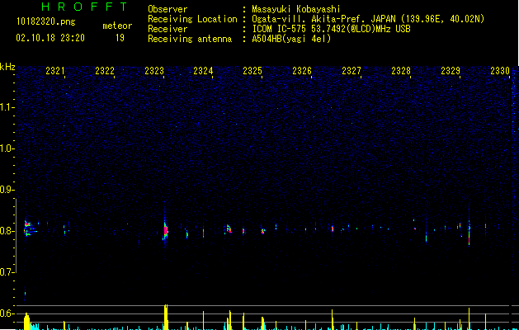
Task: Click the 2329 time marker
Action: 451,71
